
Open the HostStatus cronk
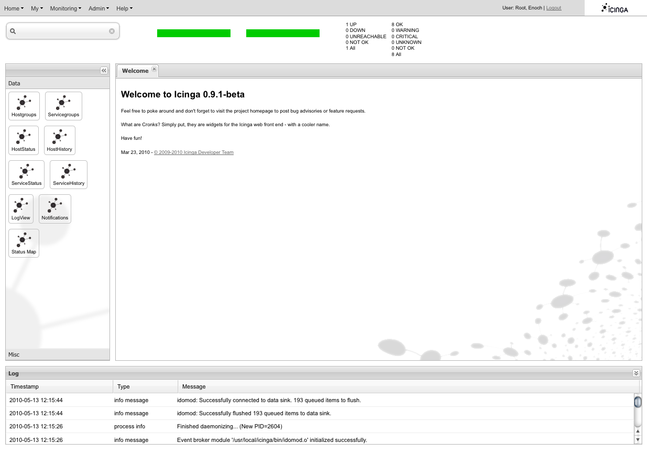[x=24, y=140]
